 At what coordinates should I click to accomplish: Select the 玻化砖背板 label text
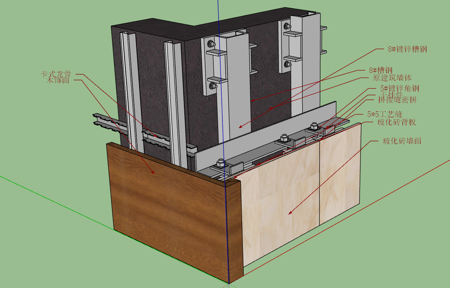point(397,122)
